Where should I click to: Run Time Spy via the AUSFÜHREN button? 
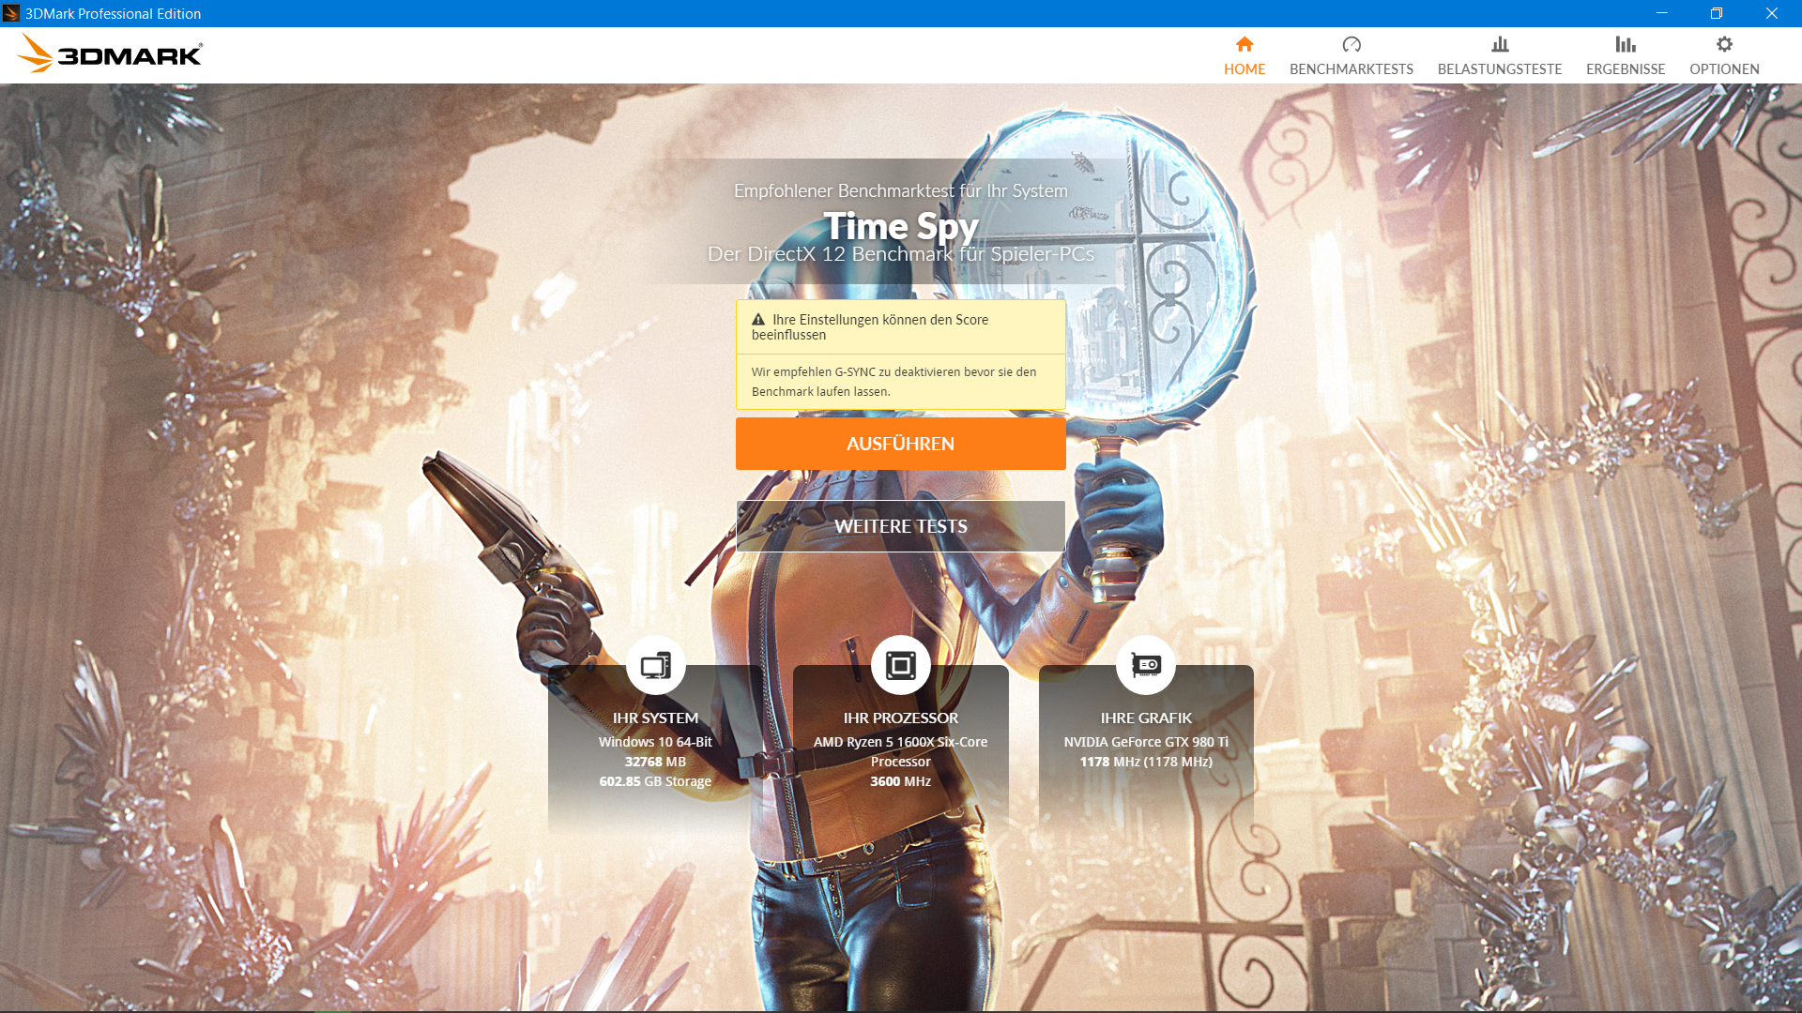(x=900, y=443)
